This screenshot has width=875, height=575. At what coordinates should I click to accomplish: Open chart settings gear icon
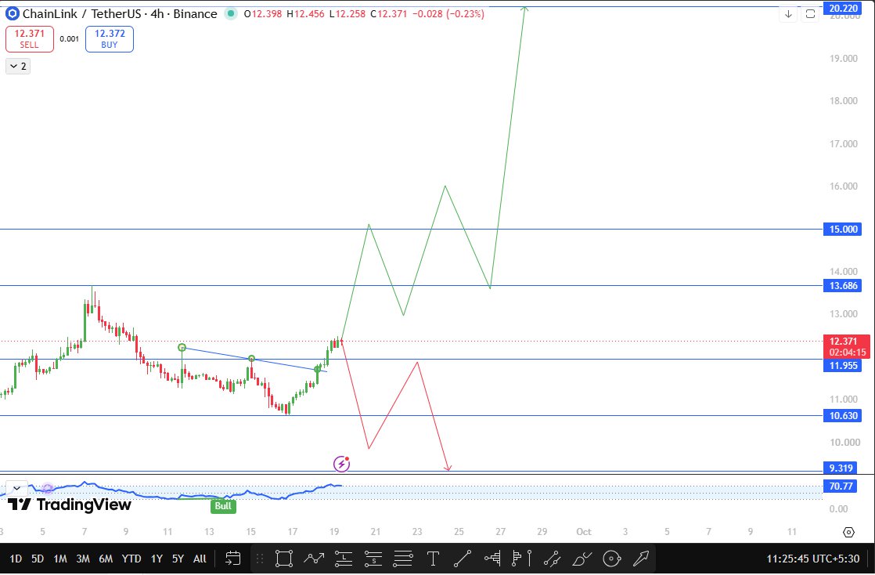tap(848, 532)
